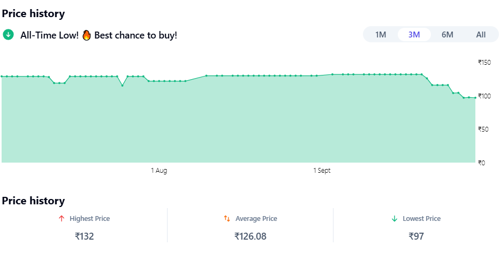Click the ₹126.08 average price value
Image resolution: width=500 pixels, height=253 pixels.
250,236
